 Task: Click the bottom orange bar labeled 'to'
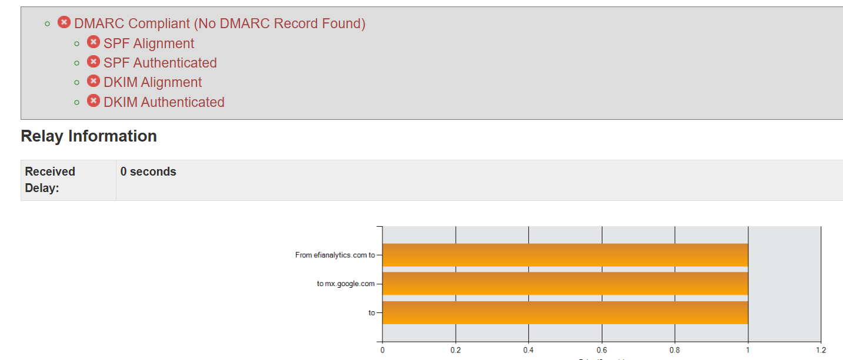point(565,312)
